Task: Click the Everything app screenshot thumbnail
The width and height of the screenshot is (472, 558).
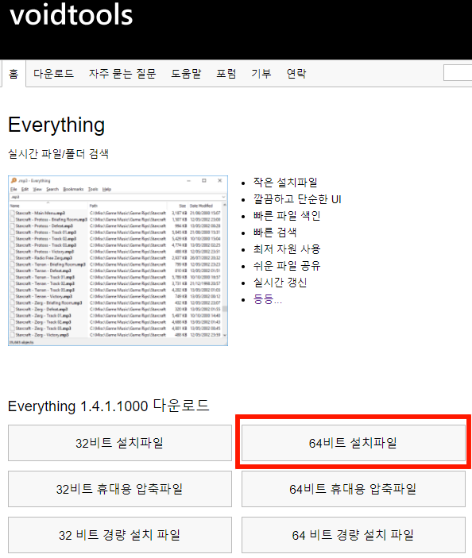Action: point(118,260)
